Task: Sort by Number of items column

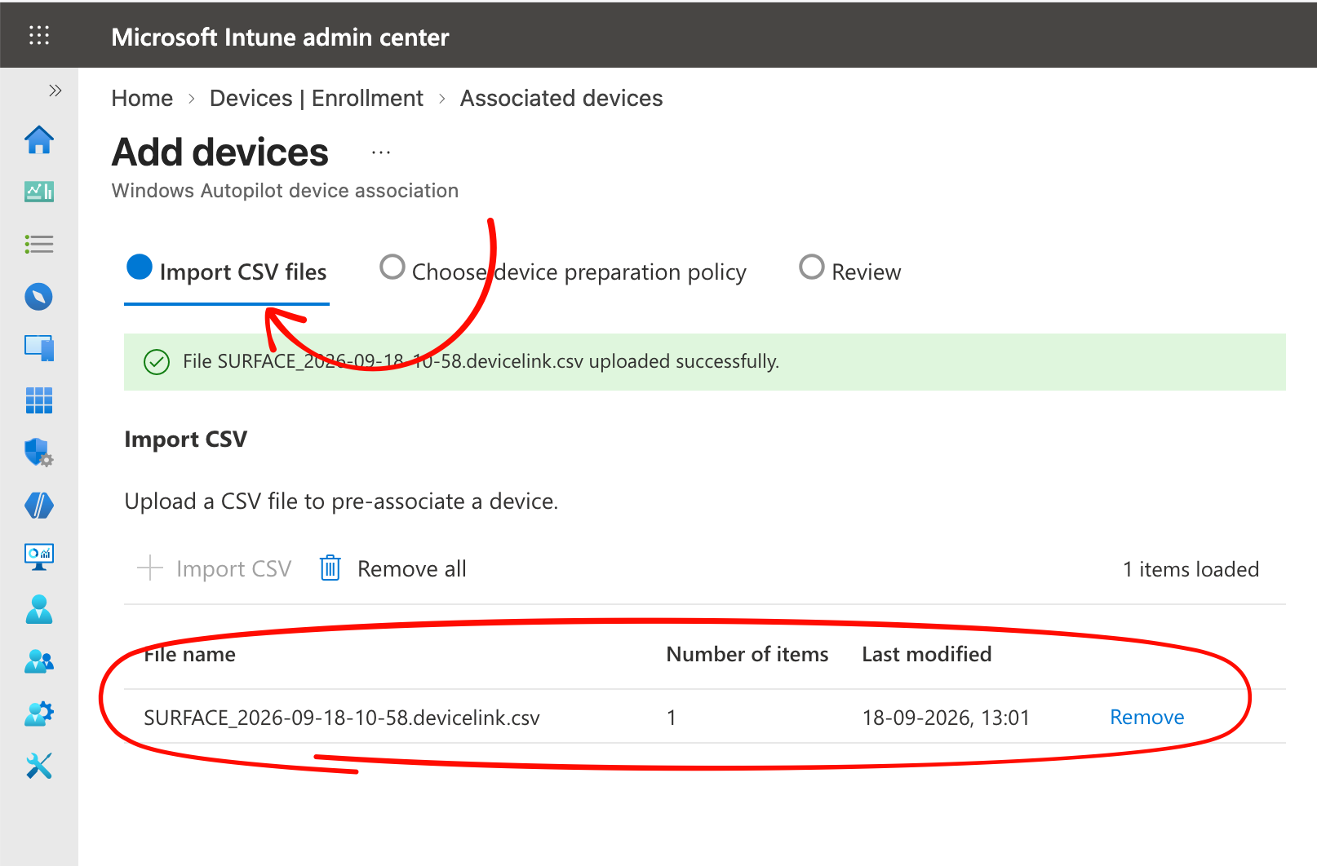Action: tap(747, 654)
